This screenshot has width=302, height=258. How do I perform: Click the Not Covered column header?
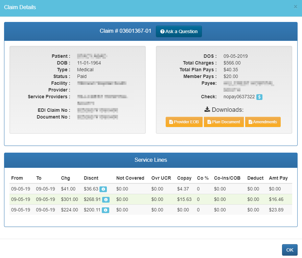[130, 178]
